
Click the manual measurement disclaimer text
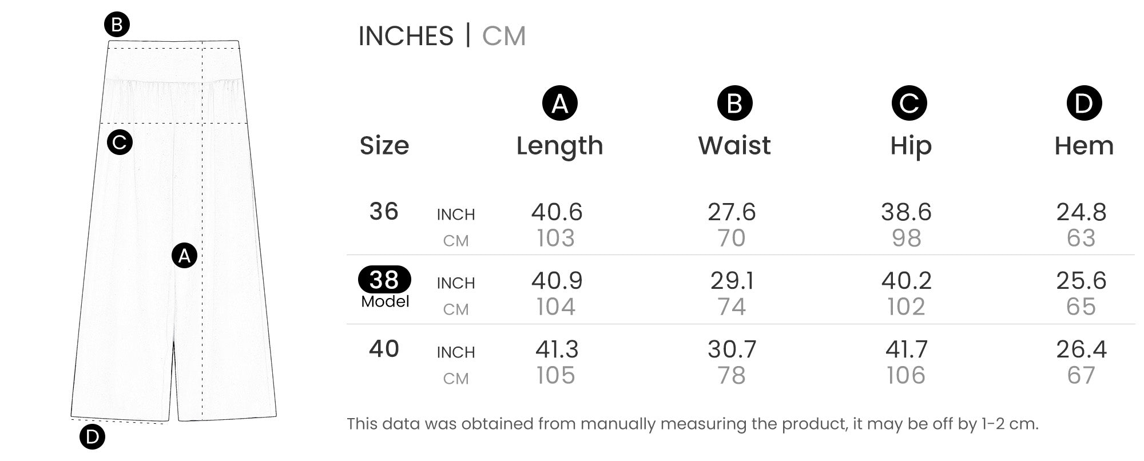(x=692, y=424)
